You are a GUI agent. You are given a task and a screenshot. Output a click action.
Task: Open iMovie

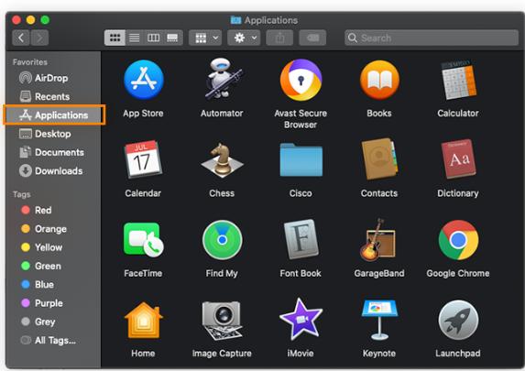[301, 320]
